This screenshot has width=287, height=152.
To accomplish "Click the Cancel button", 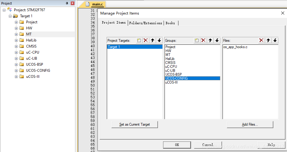I will click(208, 145).
